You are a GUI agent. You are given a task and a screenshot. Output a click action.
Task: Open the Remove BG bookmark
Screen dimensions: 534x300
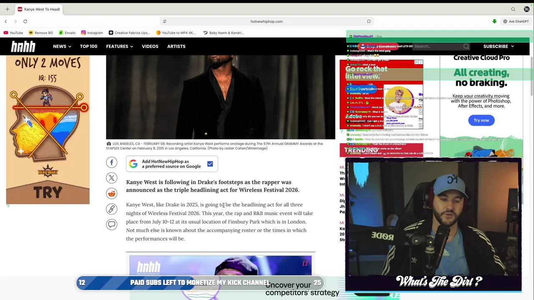click(x=41, y=33)
